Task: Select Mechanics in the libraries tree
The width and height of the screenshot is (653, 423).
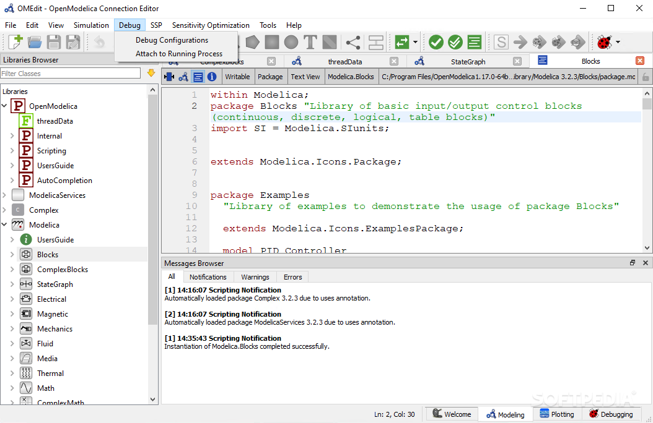Action: point(55,328)
